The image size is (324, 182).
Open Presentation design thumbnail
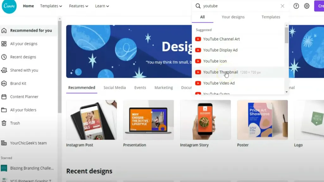point(148,120)
